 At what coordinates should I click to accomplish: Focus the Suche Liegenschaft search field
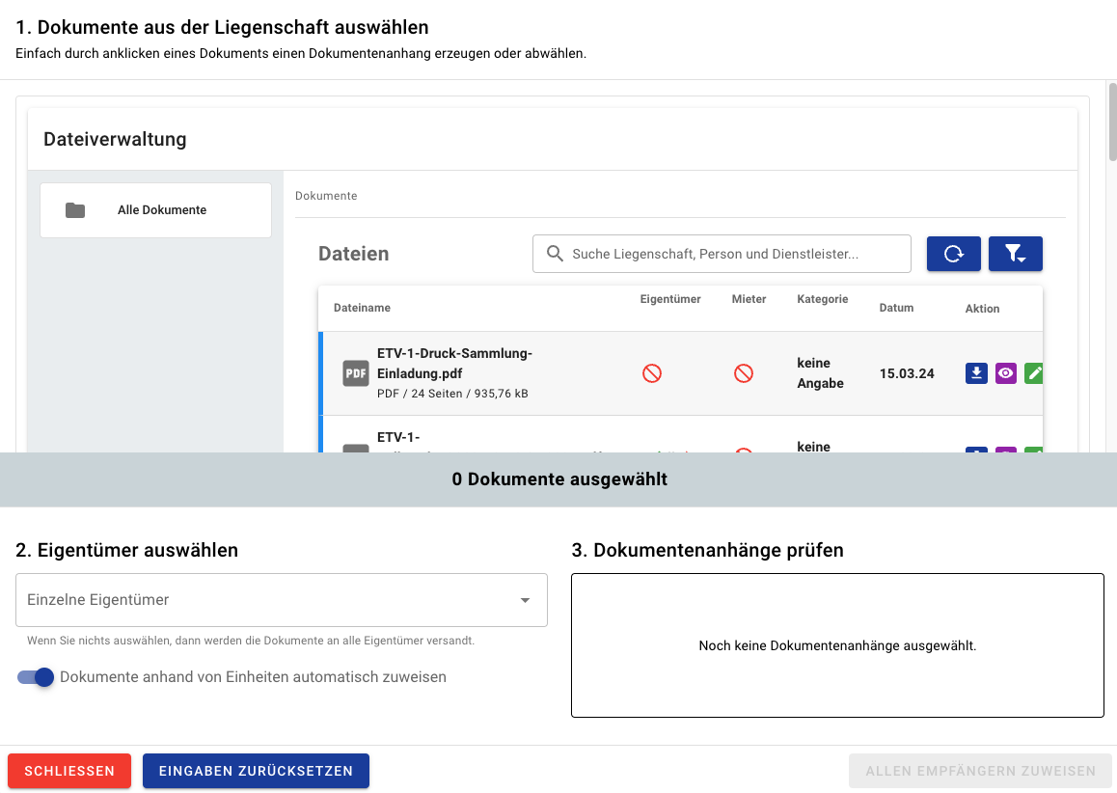(x=733, y=254)
